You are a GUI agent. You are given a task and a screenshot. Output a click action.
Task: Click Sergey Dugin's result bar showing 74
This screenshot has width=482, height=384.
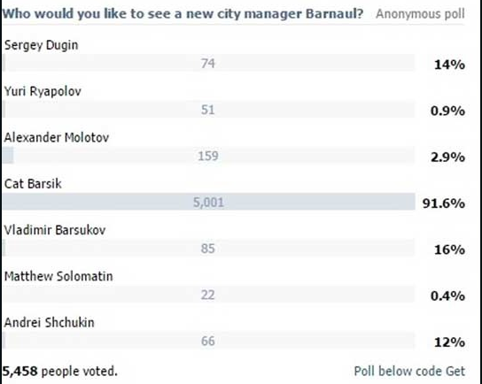coord(209,63)
